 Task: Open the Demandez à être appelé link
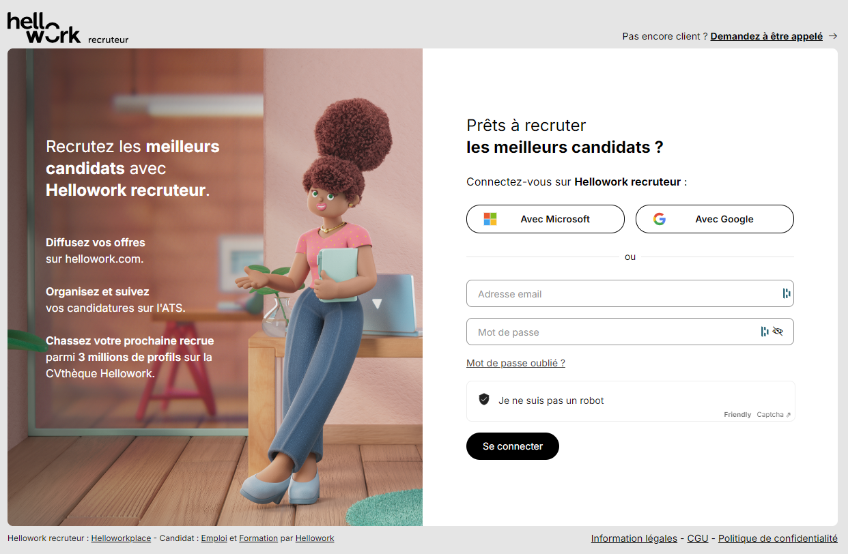(767, 36)
